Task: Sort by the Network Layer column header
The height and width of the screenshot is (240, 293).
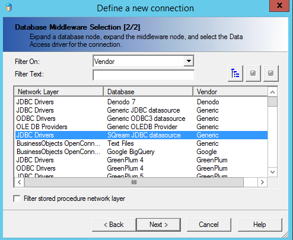Action: pos(59,92)
